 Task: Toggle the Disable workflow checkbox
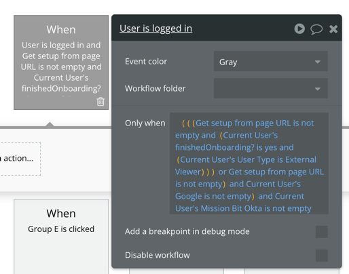322,256
